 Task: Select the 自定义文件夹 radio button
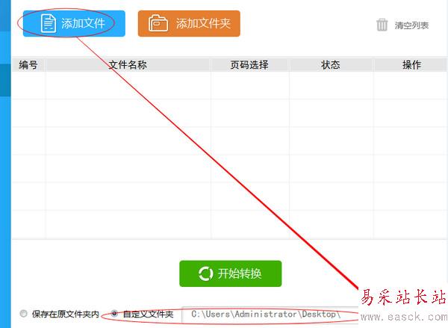(x=114, y=313)
